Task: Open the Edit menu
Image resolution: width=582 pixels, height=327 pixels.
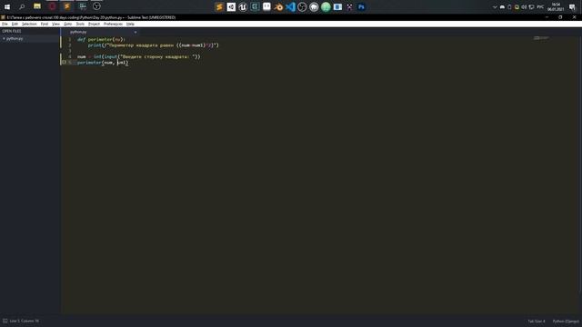Action: coord(15,24)
